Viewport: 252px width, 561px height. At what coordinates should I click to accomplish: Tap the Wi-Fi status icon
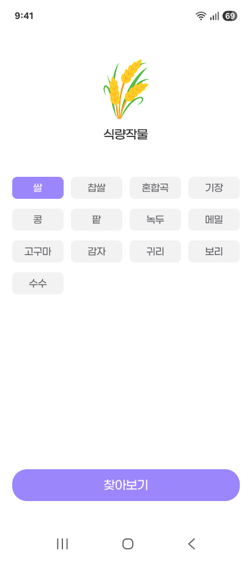(x=201, y=16)
